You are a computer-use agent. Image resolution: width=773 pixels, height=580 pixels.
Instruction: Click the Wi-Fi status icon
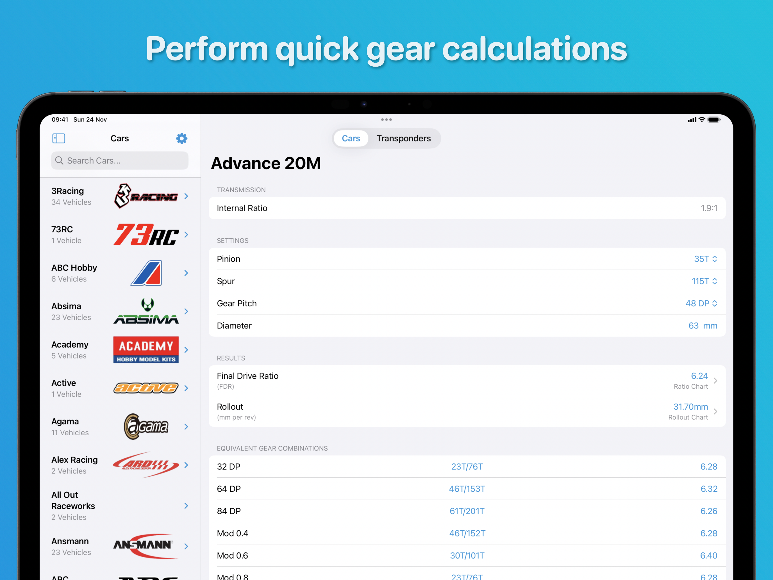[702, 119]
